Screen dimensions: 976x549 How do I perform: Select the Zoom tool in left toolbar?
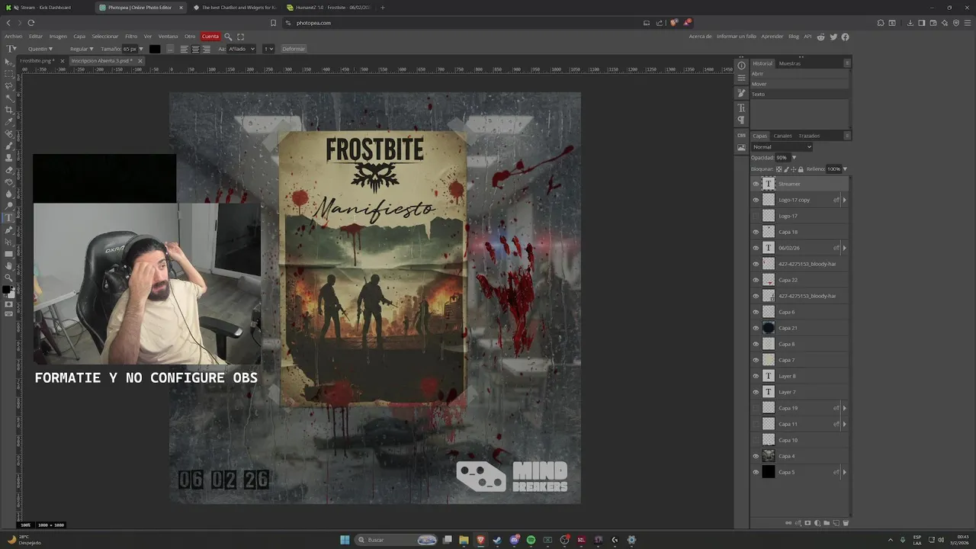[9, 278]
